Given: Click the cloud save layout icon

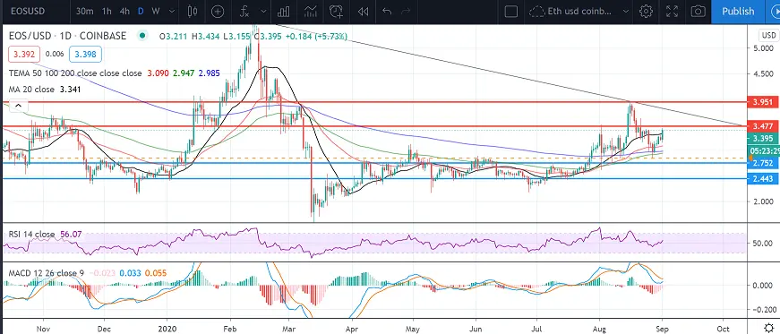Looking at the screenshot, I should (536, 12).
